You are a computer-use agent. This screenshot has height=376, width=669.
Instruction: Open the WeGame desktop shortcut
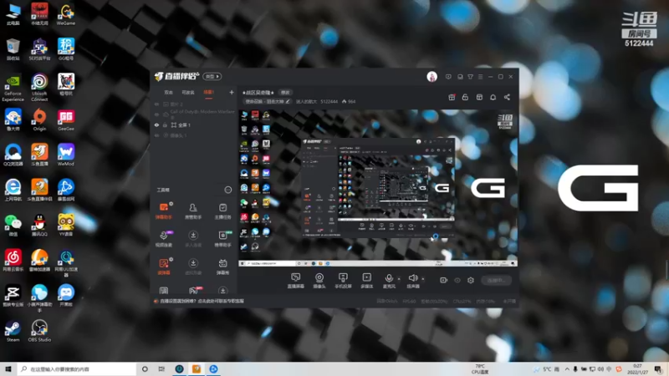(66, 15)
